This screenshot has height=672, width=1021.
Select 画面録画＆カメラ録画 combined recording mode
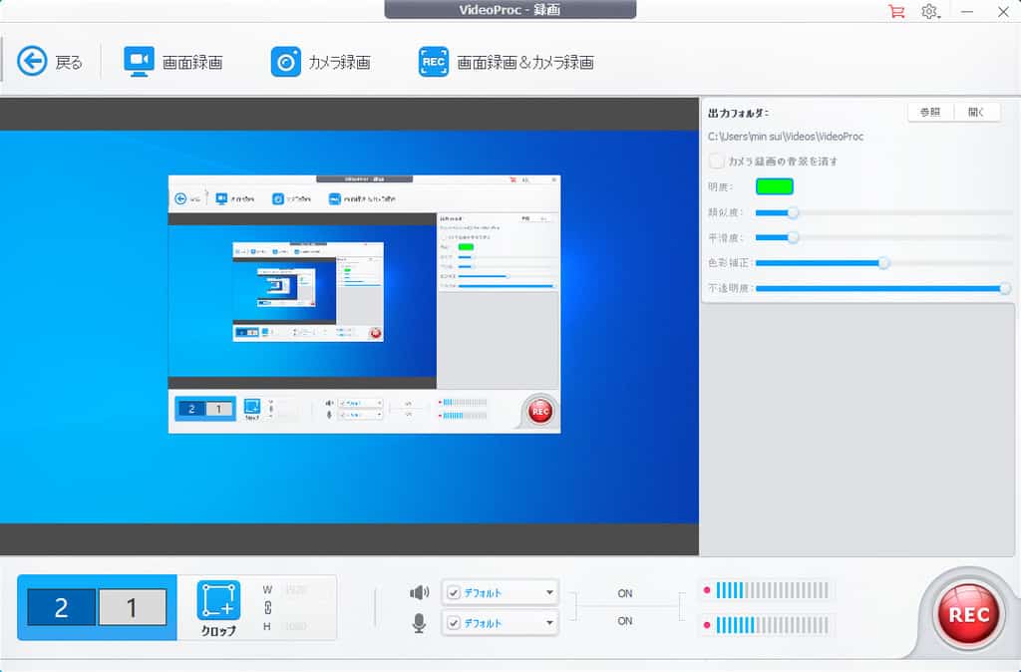pyautogui.click(x=434, y=62)
